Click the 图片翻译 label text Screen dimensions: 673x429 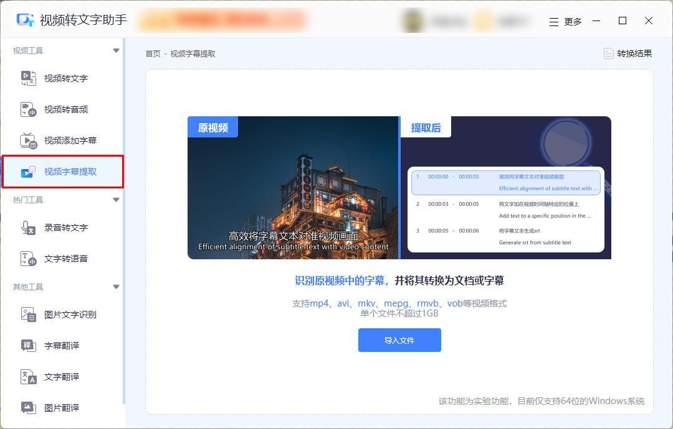62,408
